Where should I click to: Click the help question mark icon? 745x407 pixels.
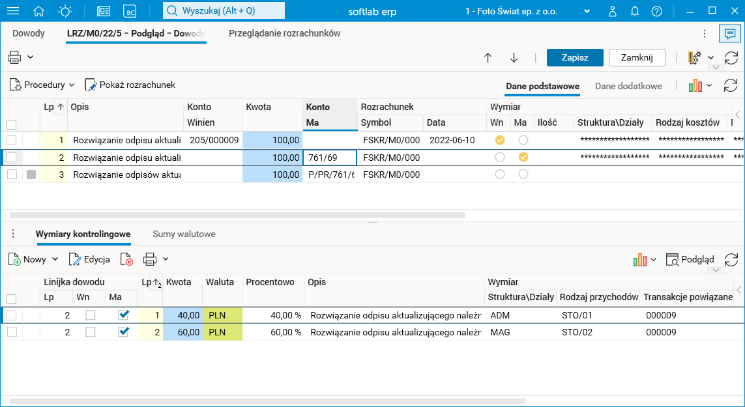click(x=656, y=11)
